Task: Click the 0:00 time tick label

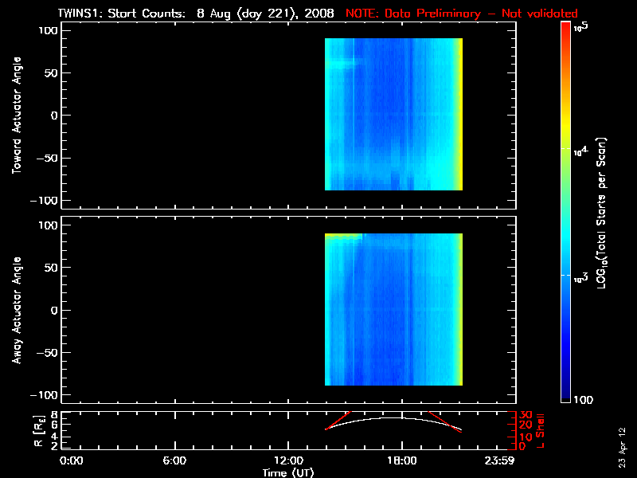Action: (x=72, y=461)
